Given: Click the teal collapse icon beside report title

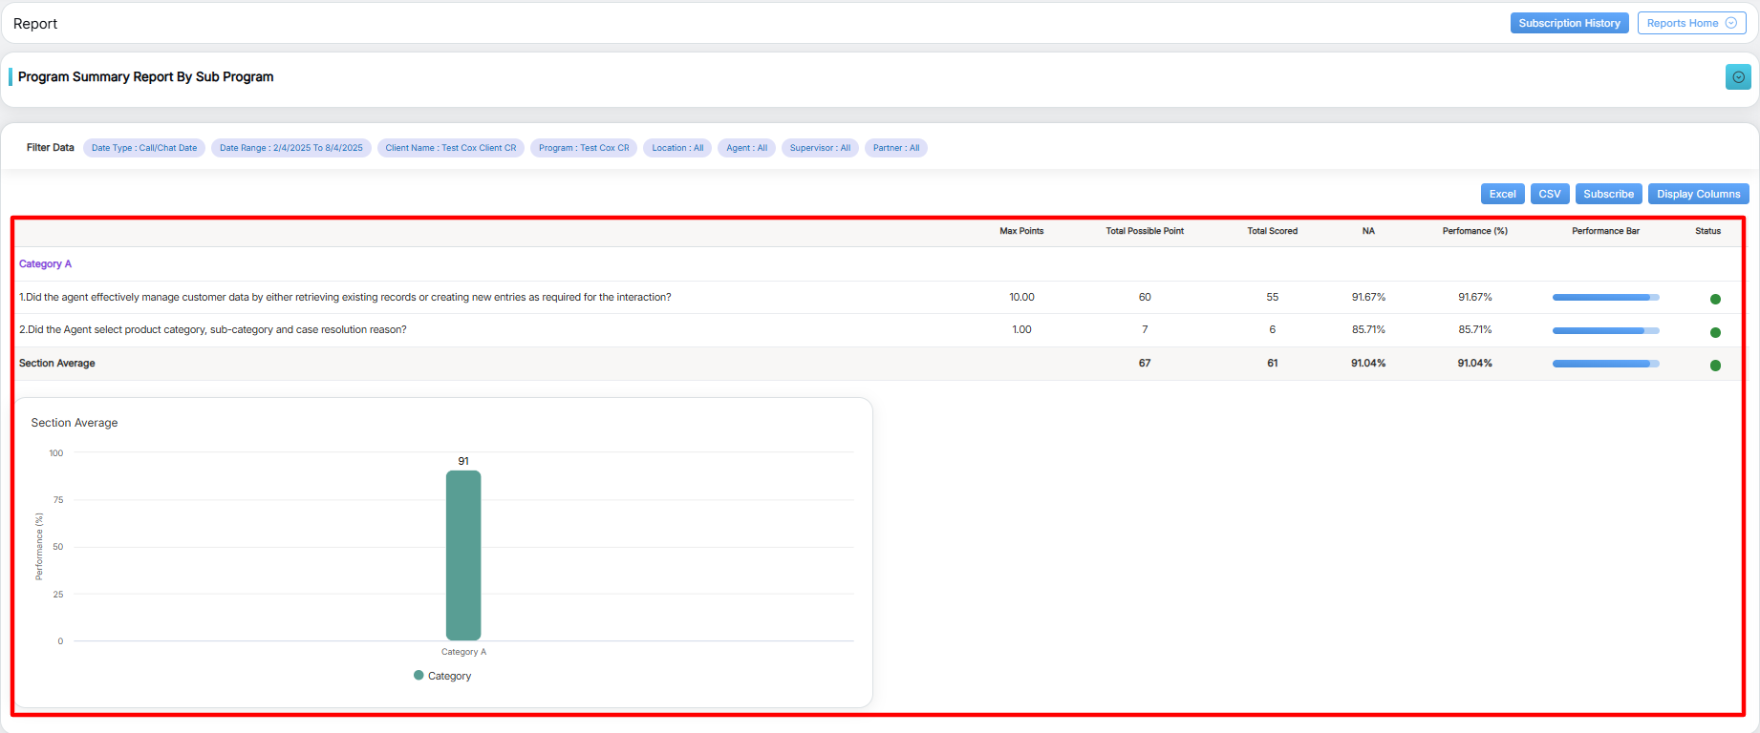Looking at the screenshot, I should point(1738,77).
